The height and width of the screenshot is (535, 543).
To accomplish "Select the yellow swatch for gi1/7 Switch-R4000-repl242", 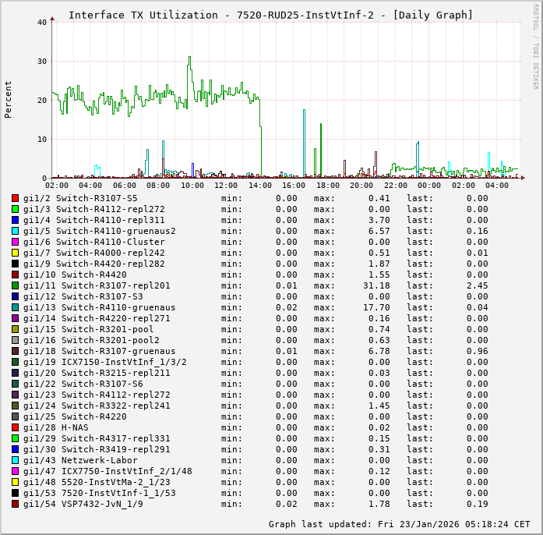I will click(x=15, y=253).
